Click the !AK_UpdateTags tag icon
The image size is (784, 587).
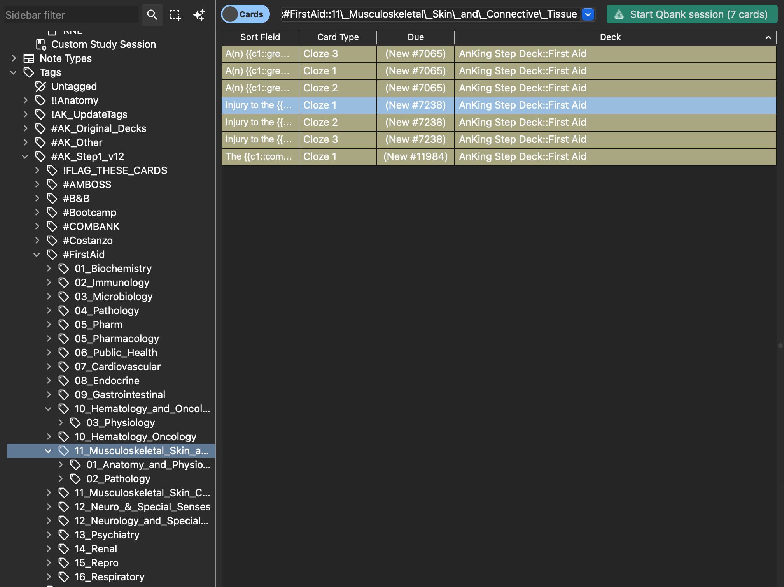point(40,114)
